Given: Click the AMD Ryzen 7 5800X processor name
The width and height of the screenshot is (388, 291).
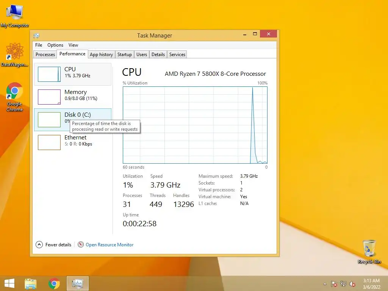Looking at the screenshot, I should coord(215,74).
